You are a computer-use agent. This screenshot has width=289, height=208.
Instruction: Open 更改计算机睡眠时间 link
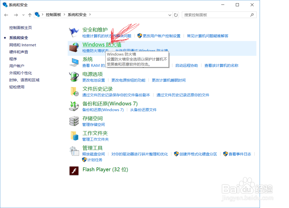pos(169,80)
